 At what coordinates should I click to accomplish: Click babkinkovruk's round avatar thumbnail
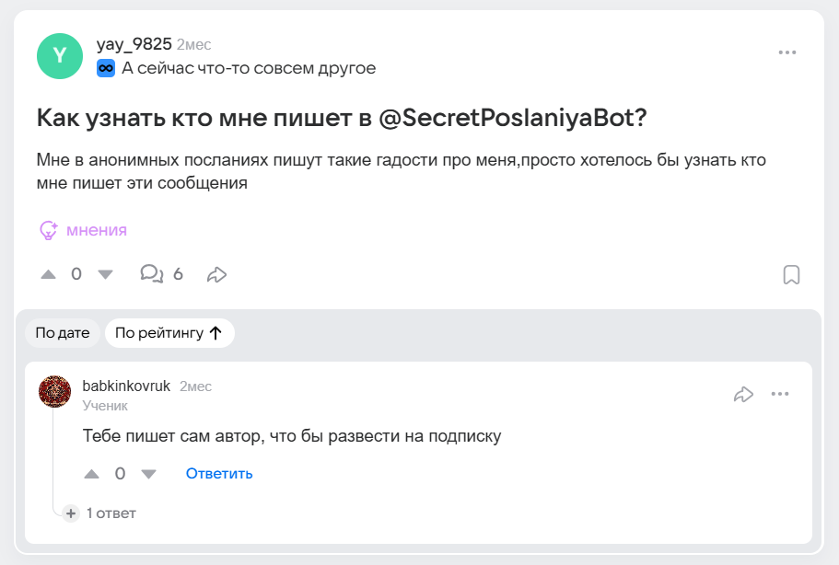click(54, 391)
